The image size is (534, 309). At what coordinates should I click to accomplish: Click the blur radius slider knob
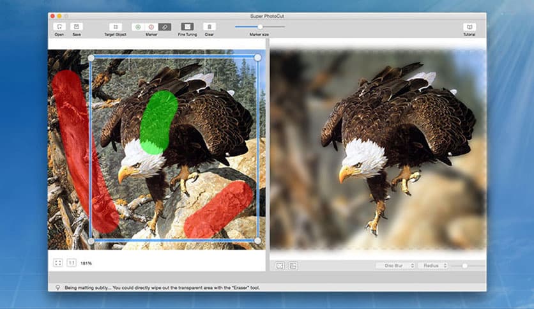[x=465, y=266]
